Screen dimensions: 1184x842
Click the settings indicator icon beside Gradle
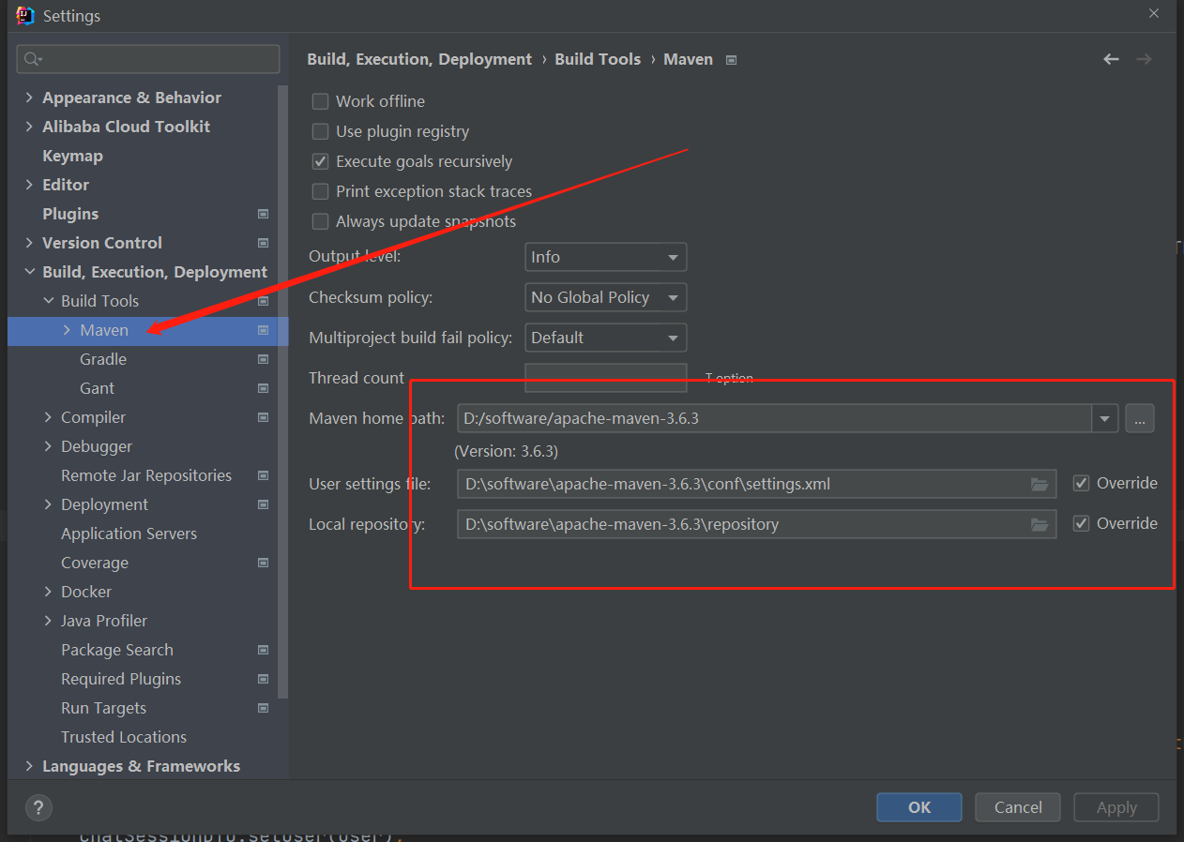tap(263, 359)
